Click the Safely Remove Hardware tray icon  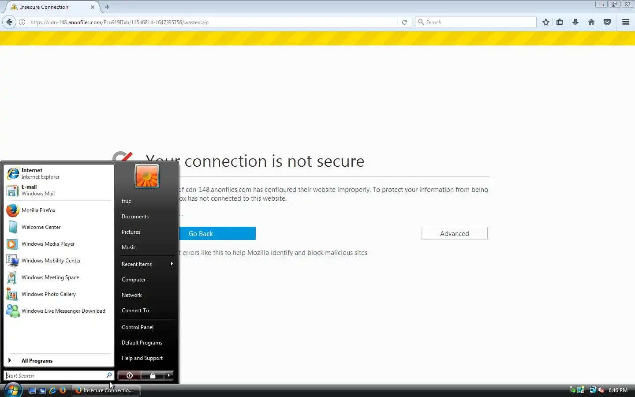[x=573, y=390]
